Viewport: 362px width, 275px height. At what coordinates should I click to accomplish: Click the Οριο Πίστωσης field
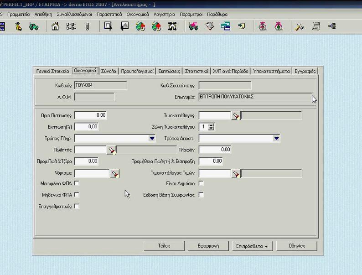click(90, 115)
